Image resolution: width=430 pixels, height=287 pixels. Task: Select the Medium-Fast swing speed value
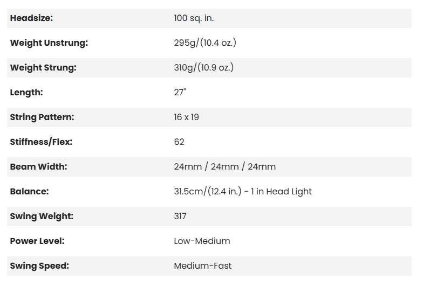pyautogui.click(x=202, y=266)
